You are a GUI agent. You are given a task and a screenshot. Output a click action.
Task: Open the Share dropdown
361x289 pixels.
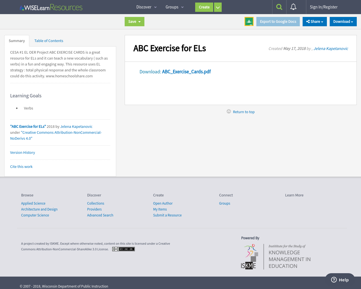pyautogui.click(x=314, y=21)
